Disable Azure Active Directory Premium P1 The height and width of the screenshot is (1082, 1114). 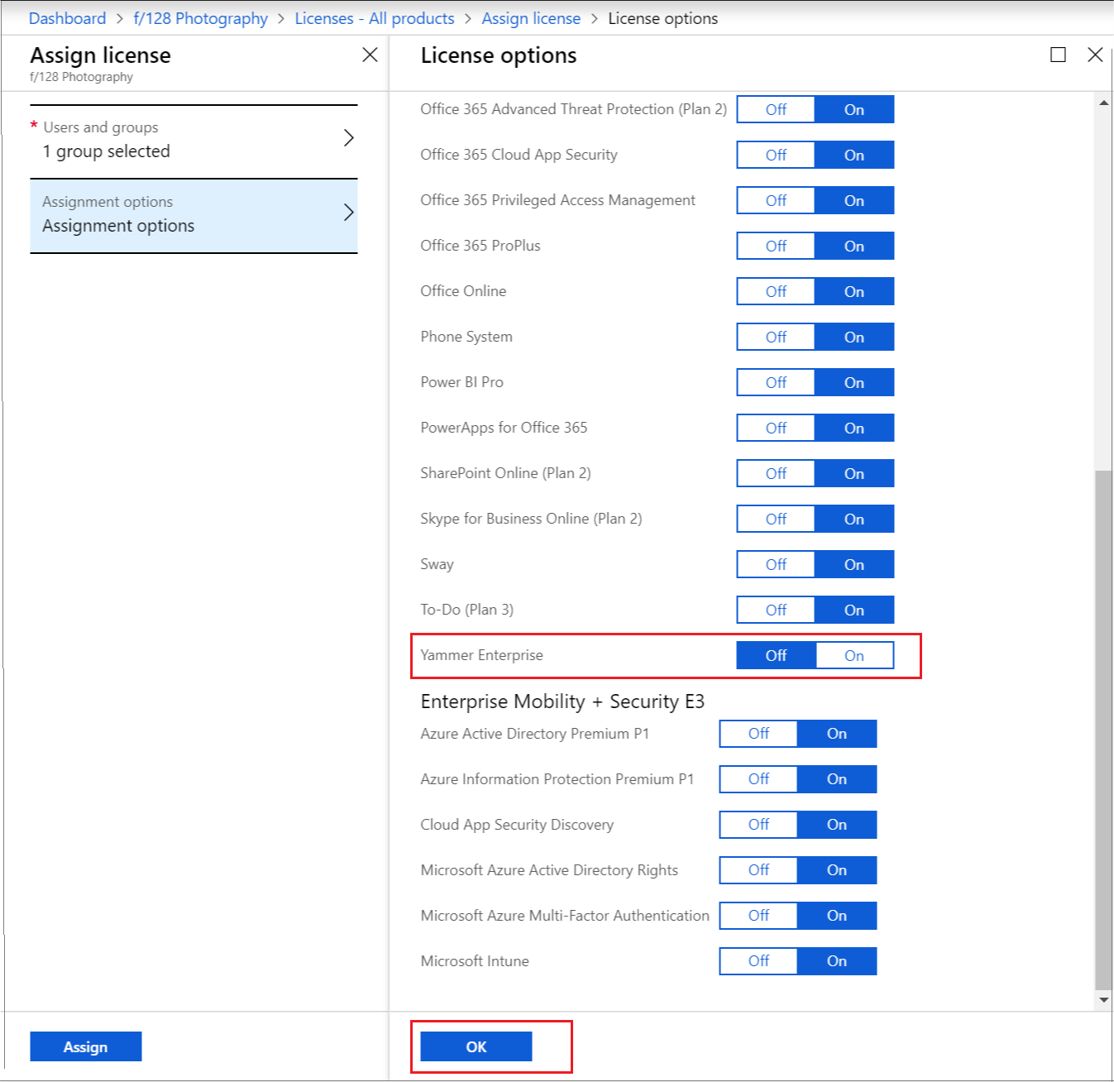(x=758, y=734)
